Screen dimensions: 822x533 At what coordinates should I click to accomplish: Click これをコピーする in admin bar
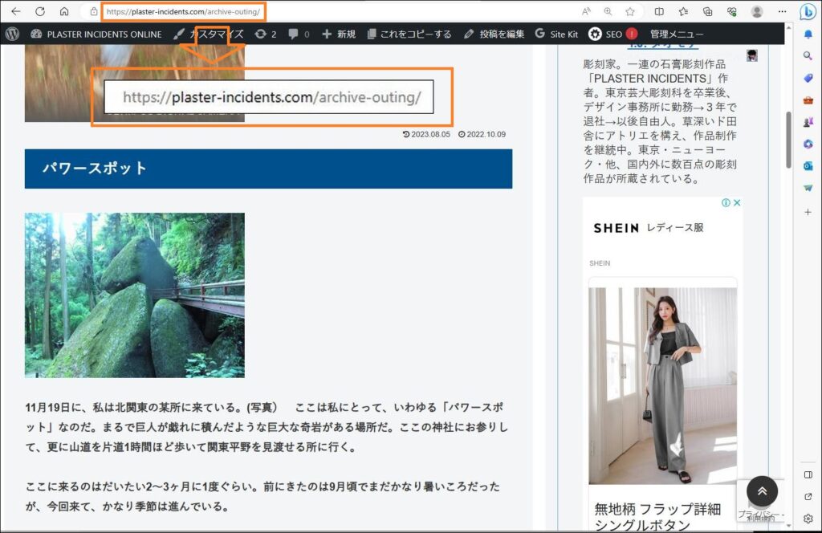click(409, 34)
